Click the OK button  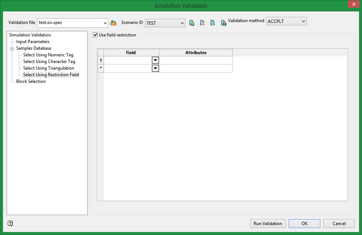(x=304, y=224)
